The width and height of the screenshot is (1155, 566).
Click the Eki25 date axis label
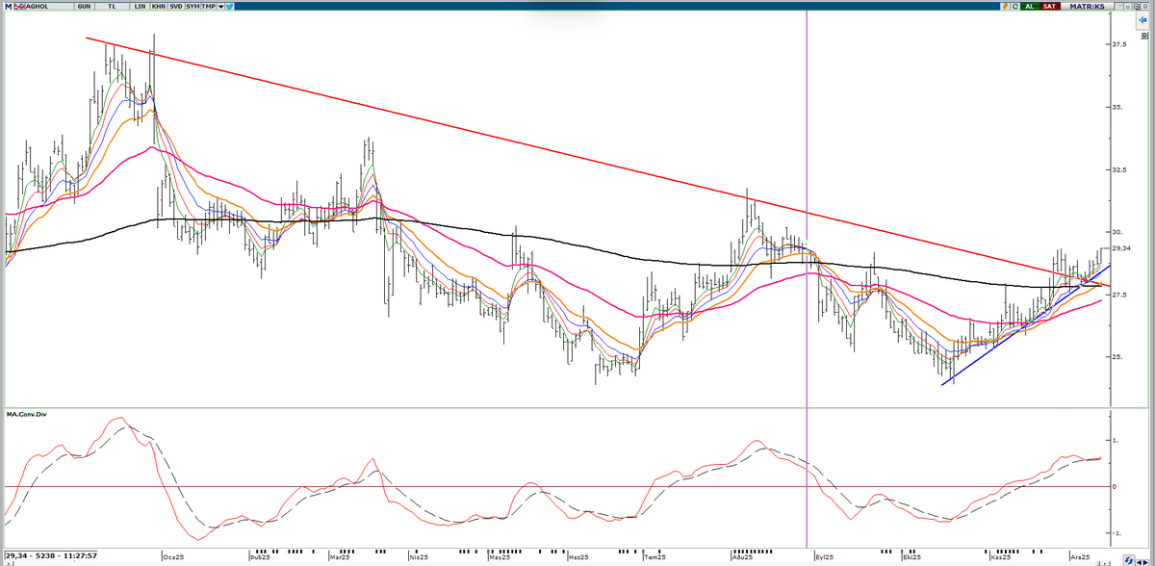pyautogui.click(x=911, y=556)
